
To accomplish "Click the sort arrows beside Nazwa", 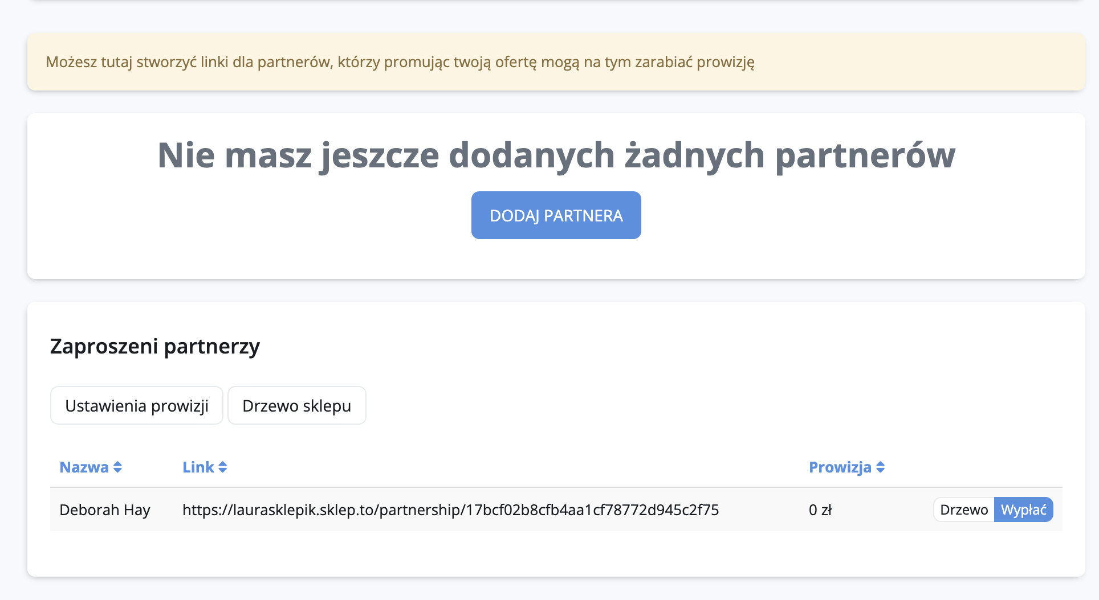I will click(117, 467).
